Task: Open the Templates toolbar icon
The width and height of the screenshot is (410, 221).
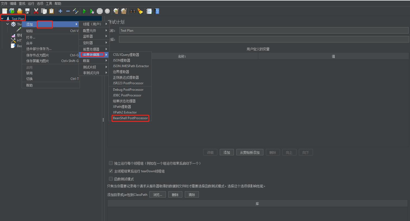Action: point(12,11)
